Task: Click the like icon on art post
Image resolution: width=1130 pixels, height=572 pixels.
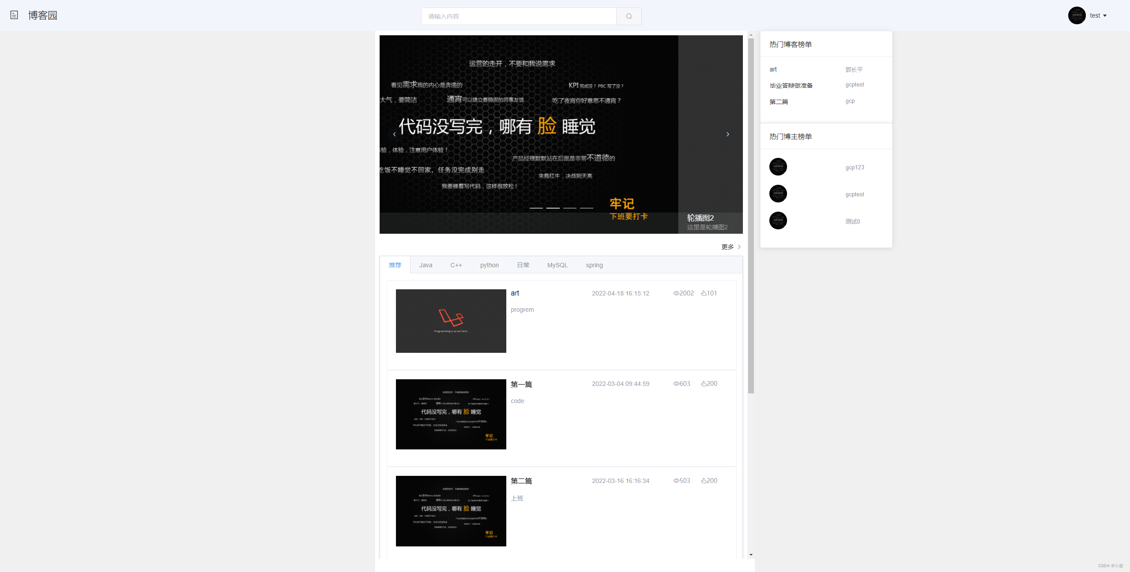Action: [x=704, y=293]
